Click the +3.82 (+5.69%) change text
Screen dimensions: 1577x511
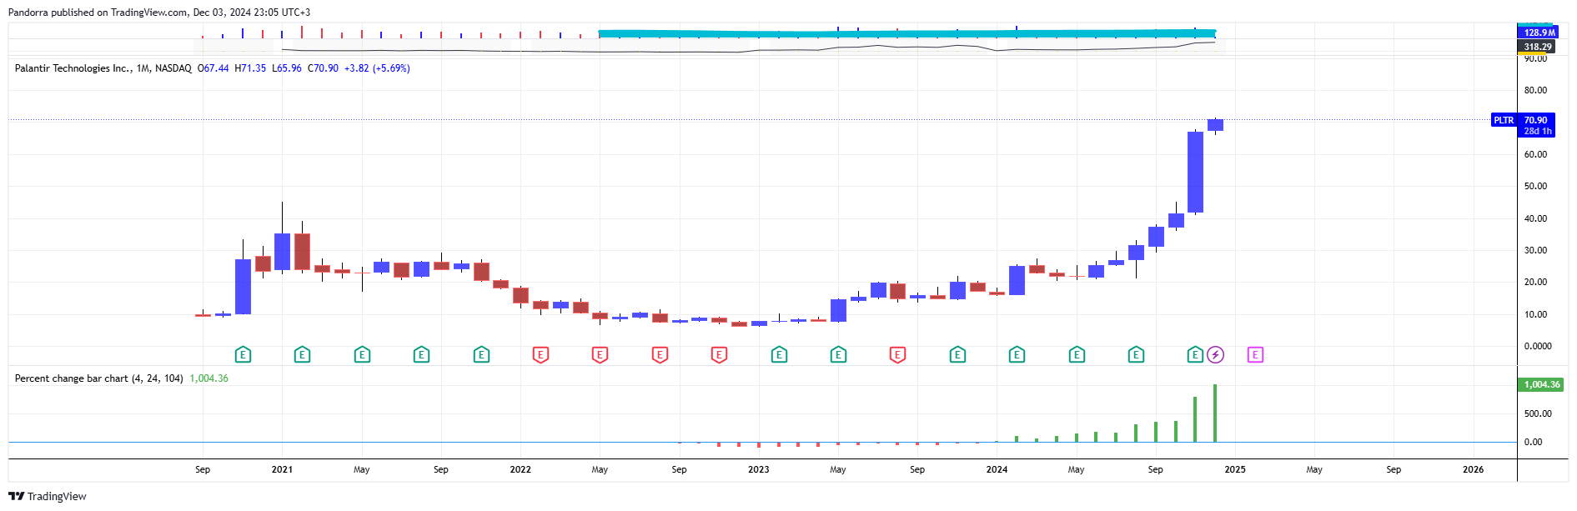click(x=377, y=68)
